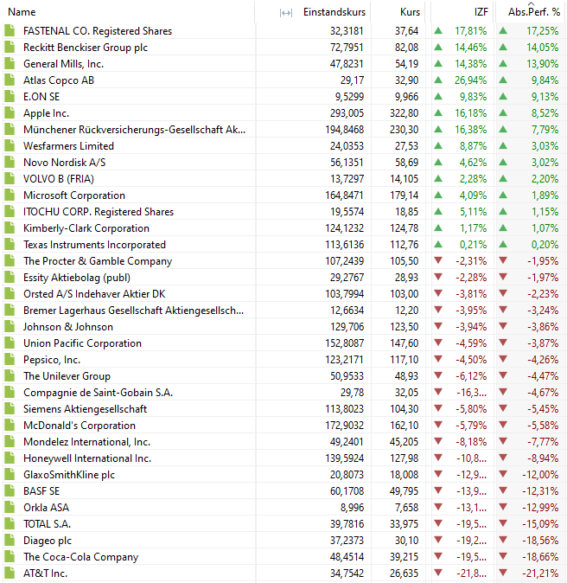This screenshot has height=583, width=567.
Task: Click Einstandskurs 24,0353 for Wesfarmers
Action: pos(347,145)
